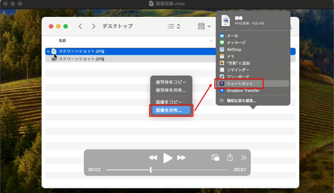Expand more player options double-chevron
Screen dimensions: 334x193
[243, 157]
